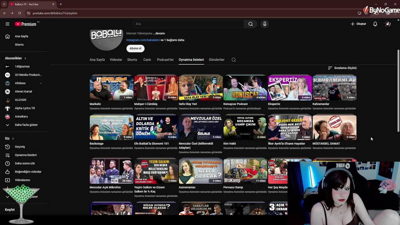Open the Konuşçaz Podcast thumbnail

245,88
